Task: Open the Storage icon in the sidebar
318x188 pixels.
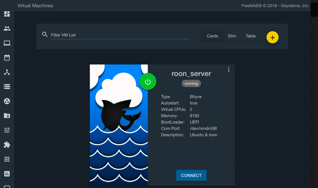Action: (x=7, y=86)
